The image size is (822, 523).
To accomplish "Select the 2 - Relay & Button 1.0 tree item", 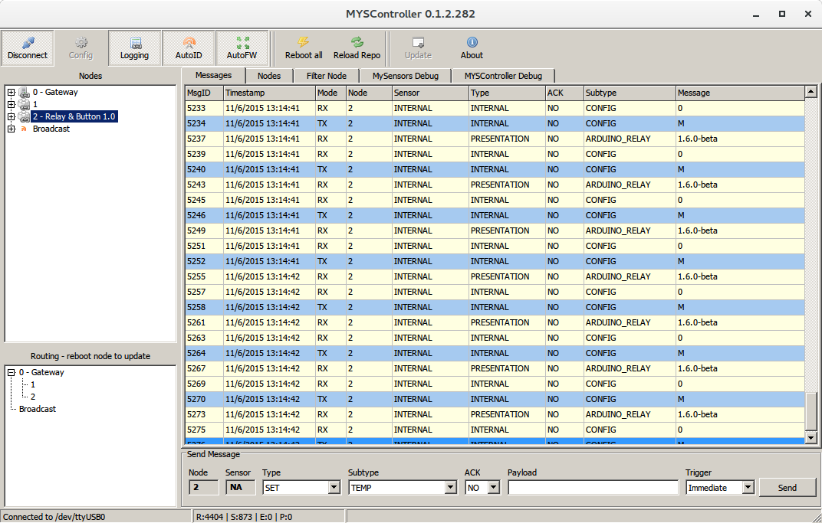I will 74,116.
